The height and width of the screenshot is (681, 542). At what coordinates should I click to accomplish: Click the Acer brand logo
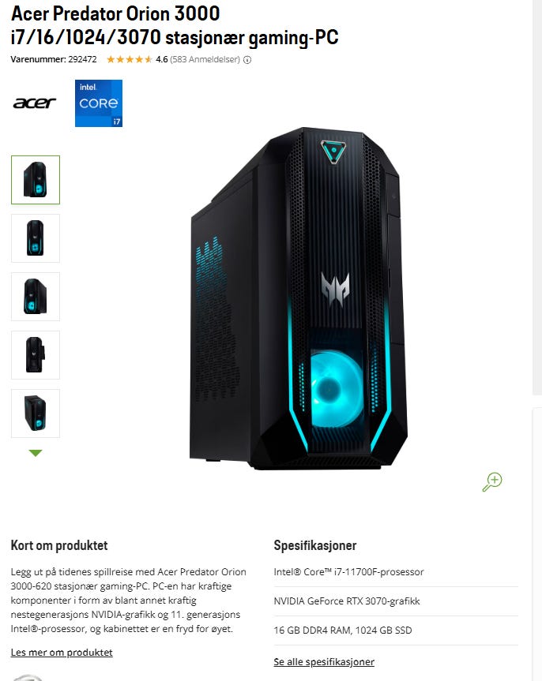click(34, 103)
